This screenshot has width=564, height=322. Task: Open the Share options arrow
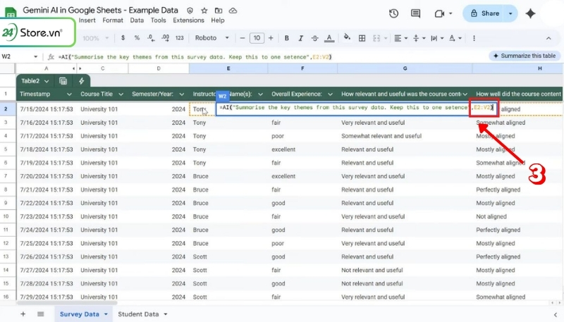point(510,13)
